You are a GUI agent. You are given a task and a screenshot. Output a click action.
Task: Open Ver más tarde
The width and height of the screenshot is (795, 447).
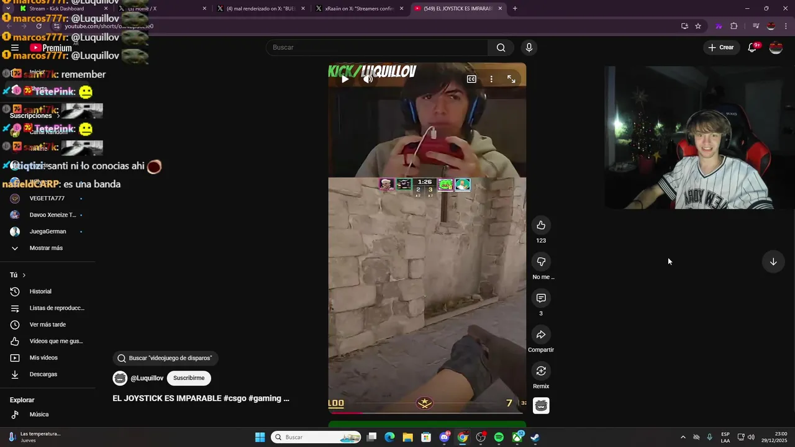pos(47,325)
